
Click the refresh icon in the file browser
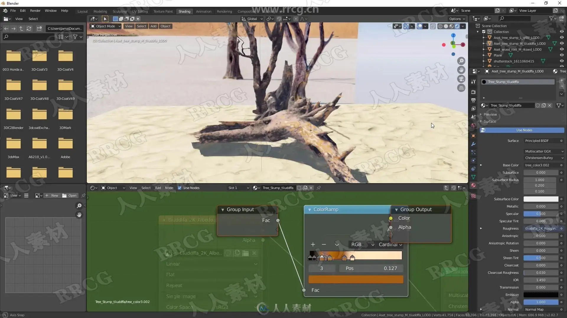click(x=29, y=29)
